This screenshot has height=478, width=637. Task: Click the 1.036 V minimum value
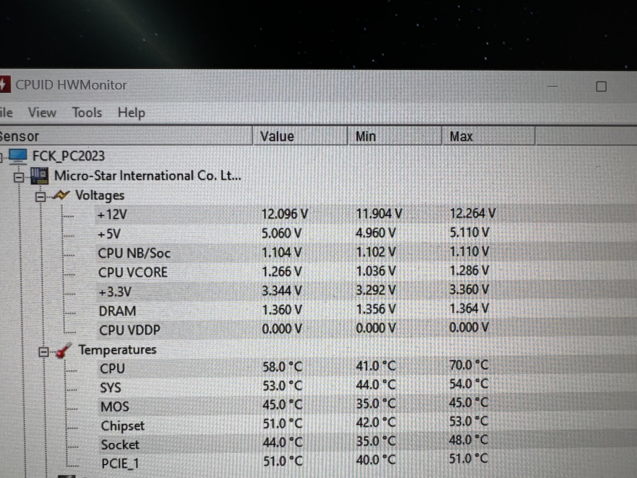coord(376,271)
